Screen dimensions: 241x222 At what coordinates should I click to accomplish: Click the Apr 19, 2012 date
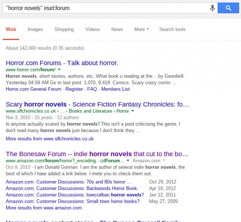coord(162,189)
